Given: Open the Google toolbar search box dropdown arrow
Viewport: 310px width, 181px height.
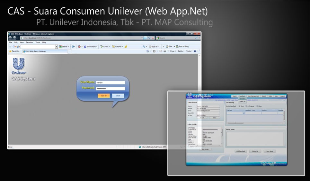Looking at the screenshot, I should coord(56,47).
